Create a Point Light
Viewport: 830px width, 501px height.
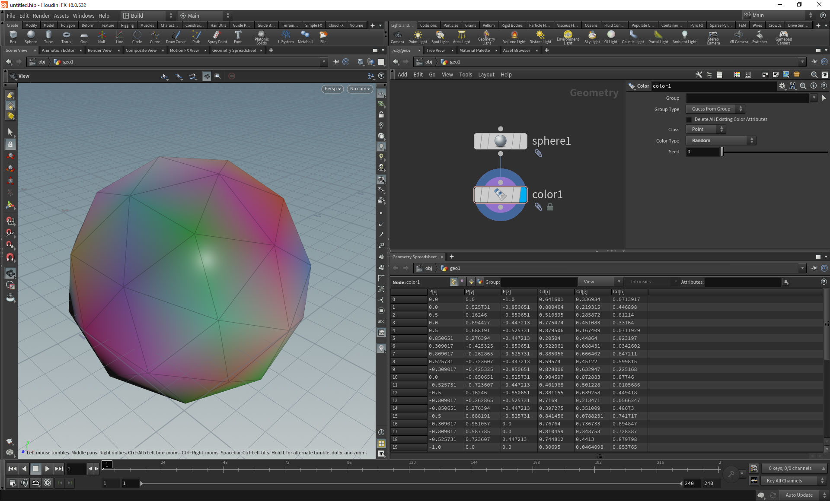coord(418,37)
